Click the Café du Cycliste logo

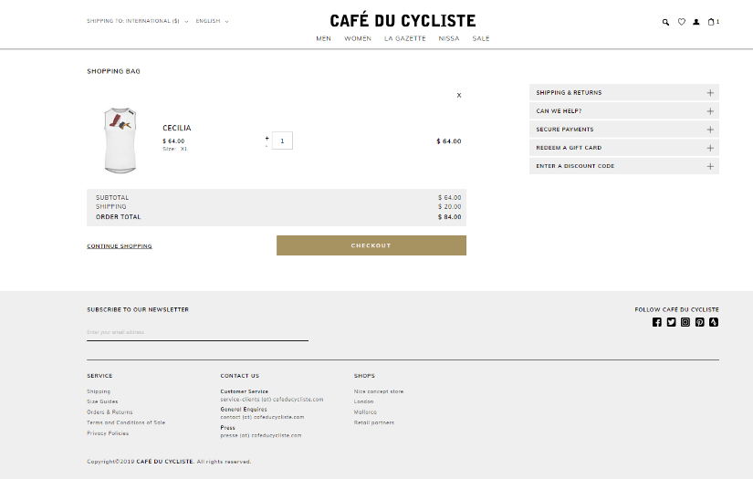[403, 20]
